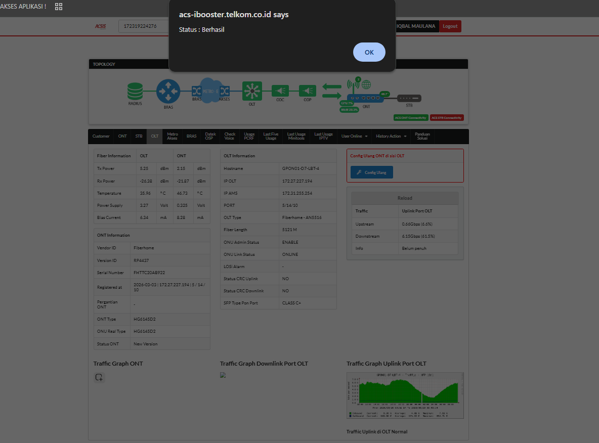Click the Traffic Graph ONT placeholder icon
Image resolution: width=599 pixels, height=443 pixels.
pos(99,377)
